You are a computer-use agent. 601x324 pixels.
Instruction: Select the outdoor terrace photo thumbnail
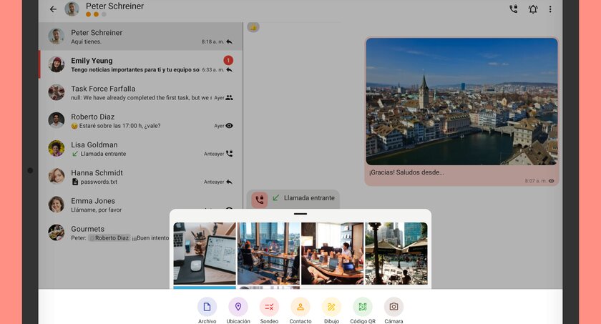click(396, 253)
